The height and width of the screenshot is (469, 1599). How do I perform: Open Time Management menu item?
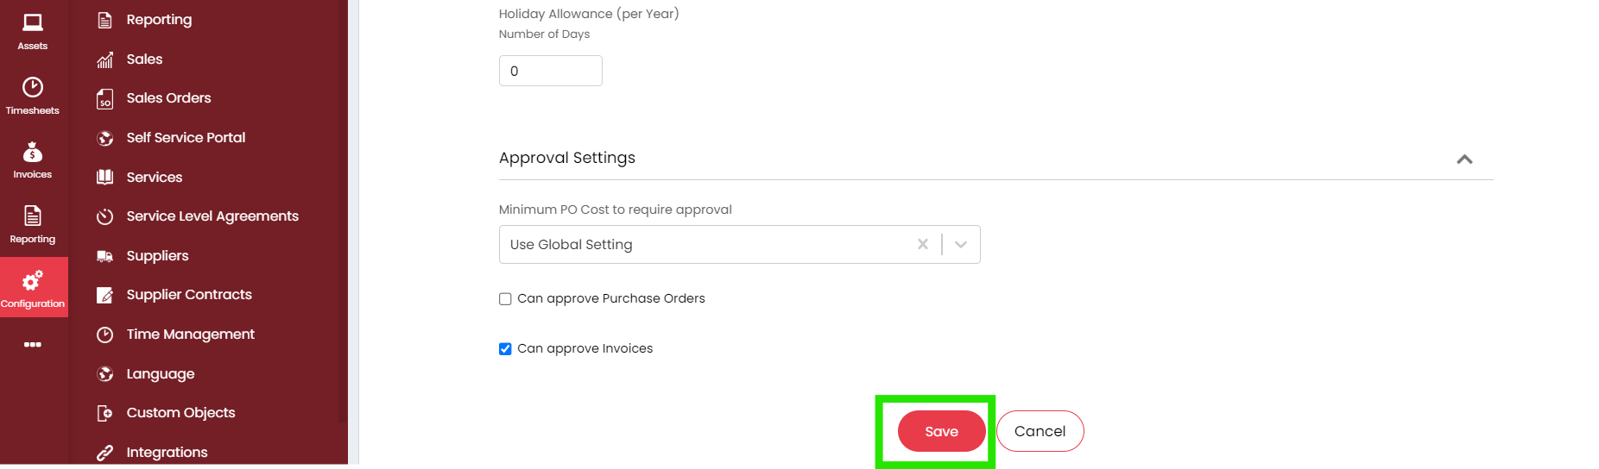coord(190,335)
